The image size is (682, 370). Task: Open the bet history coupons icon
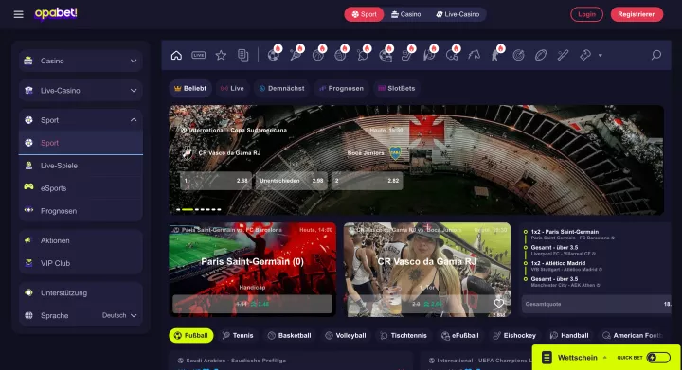pos(243,55)
